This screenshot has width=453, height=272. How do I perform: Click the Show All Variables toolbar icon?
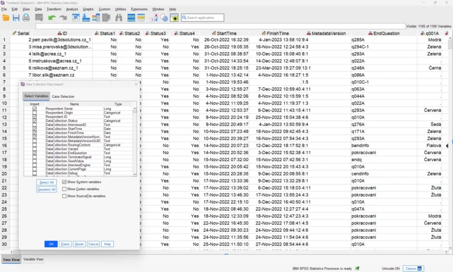click(175, 18)
